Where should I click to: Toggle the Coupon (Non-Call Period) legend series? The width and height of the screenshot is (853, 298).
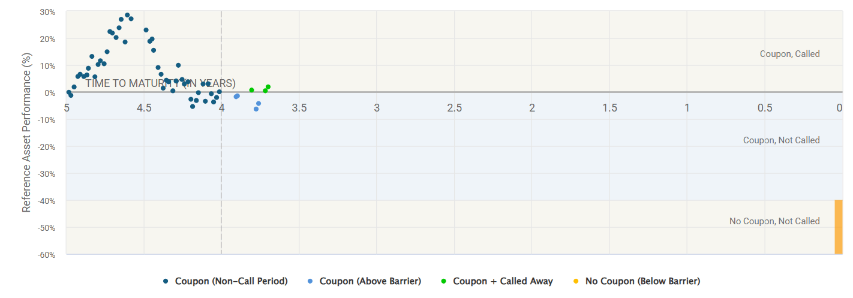click(232, 281)
